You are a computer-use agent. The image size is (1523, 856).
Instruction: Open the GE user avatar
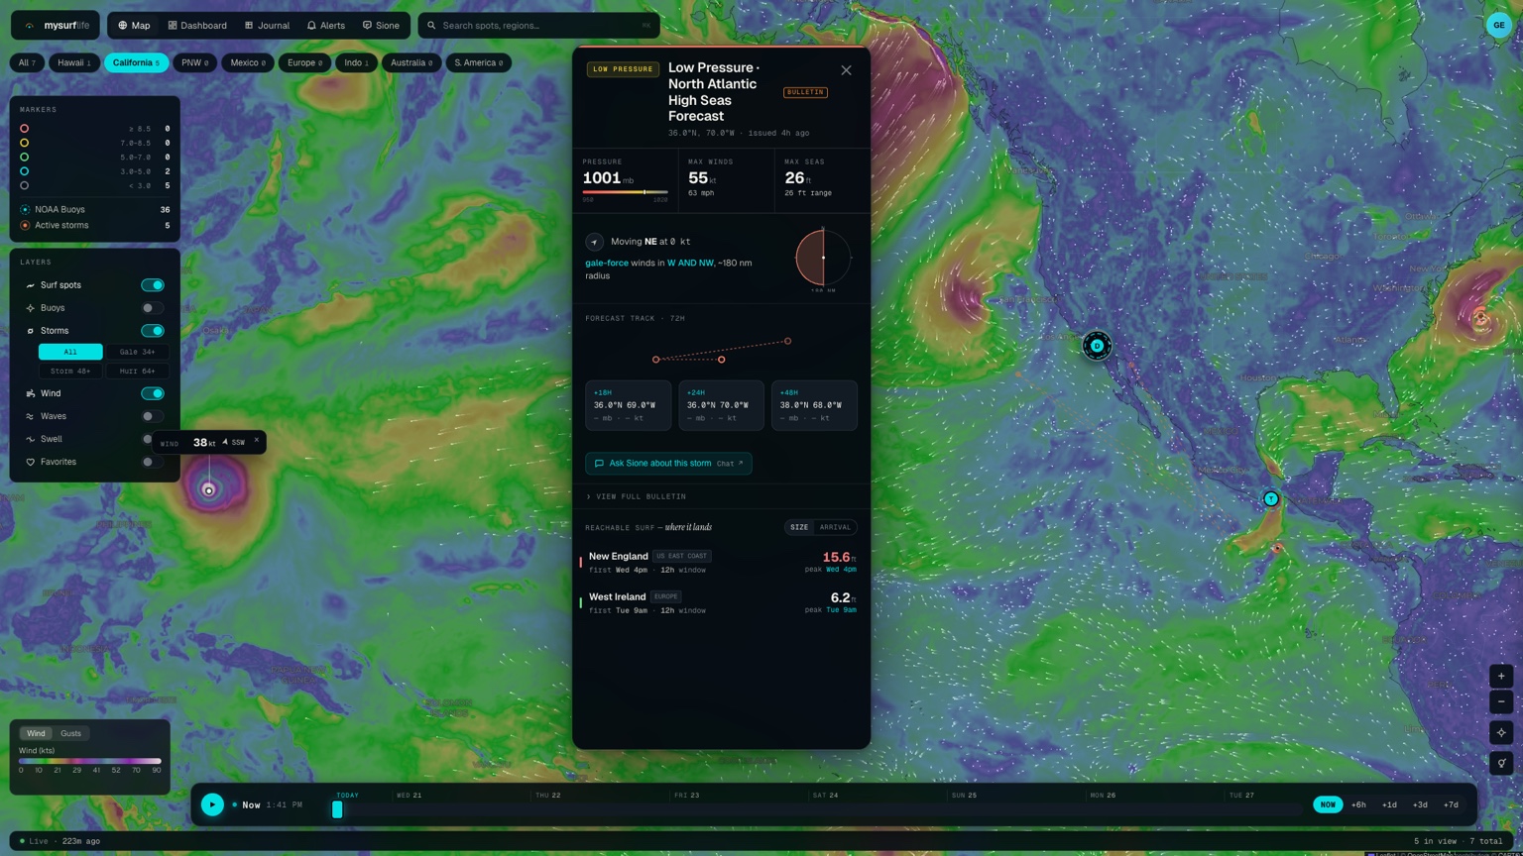click(x=1498, y=25)
